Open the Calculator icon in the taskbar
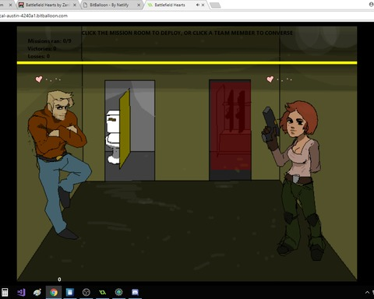The width and height of the screenshot is (374, 299). click(5, 292)
